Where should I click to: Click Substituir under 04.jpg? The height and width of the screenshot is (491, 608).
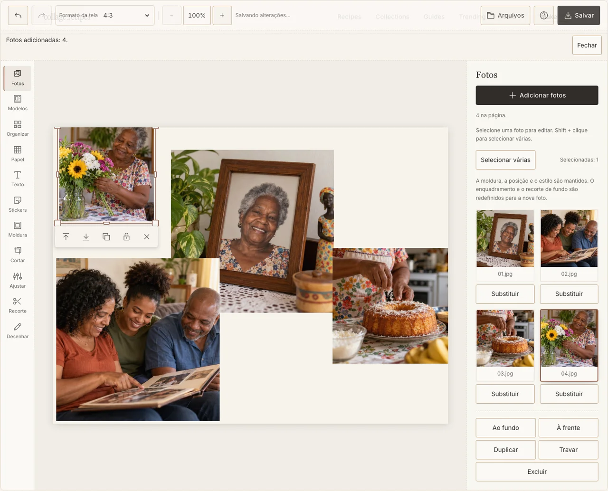coord(569,394)
